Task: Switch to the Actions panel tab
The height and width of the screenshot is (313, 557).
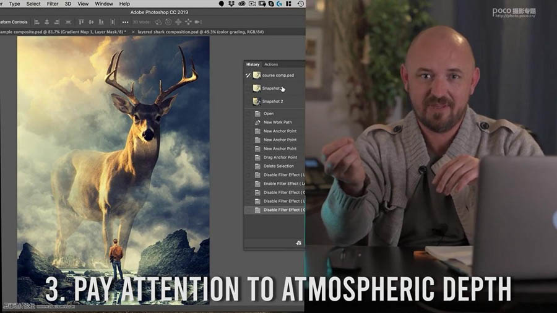Action: click(271, 64)
